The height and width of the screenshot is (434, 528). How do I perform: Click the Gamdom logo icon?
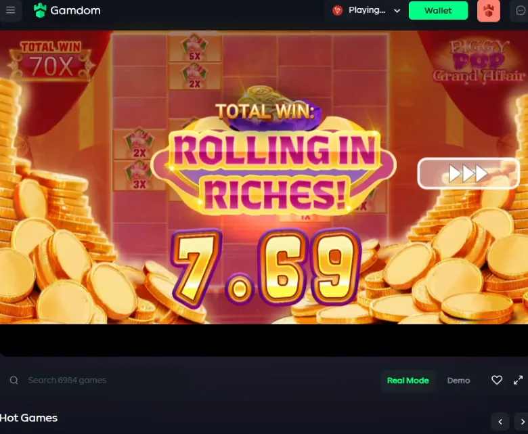pos(40,10)
